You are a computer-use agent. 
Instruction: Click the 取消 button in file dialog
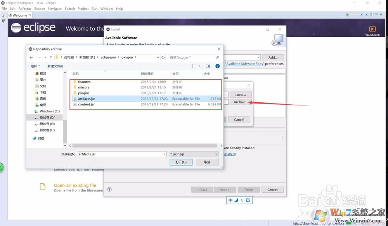click(207, 162)
